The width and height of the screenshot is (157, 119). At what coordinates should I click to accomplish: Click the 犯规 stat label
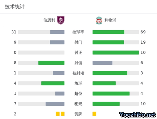pyautogui.click(x=78, y=104)
